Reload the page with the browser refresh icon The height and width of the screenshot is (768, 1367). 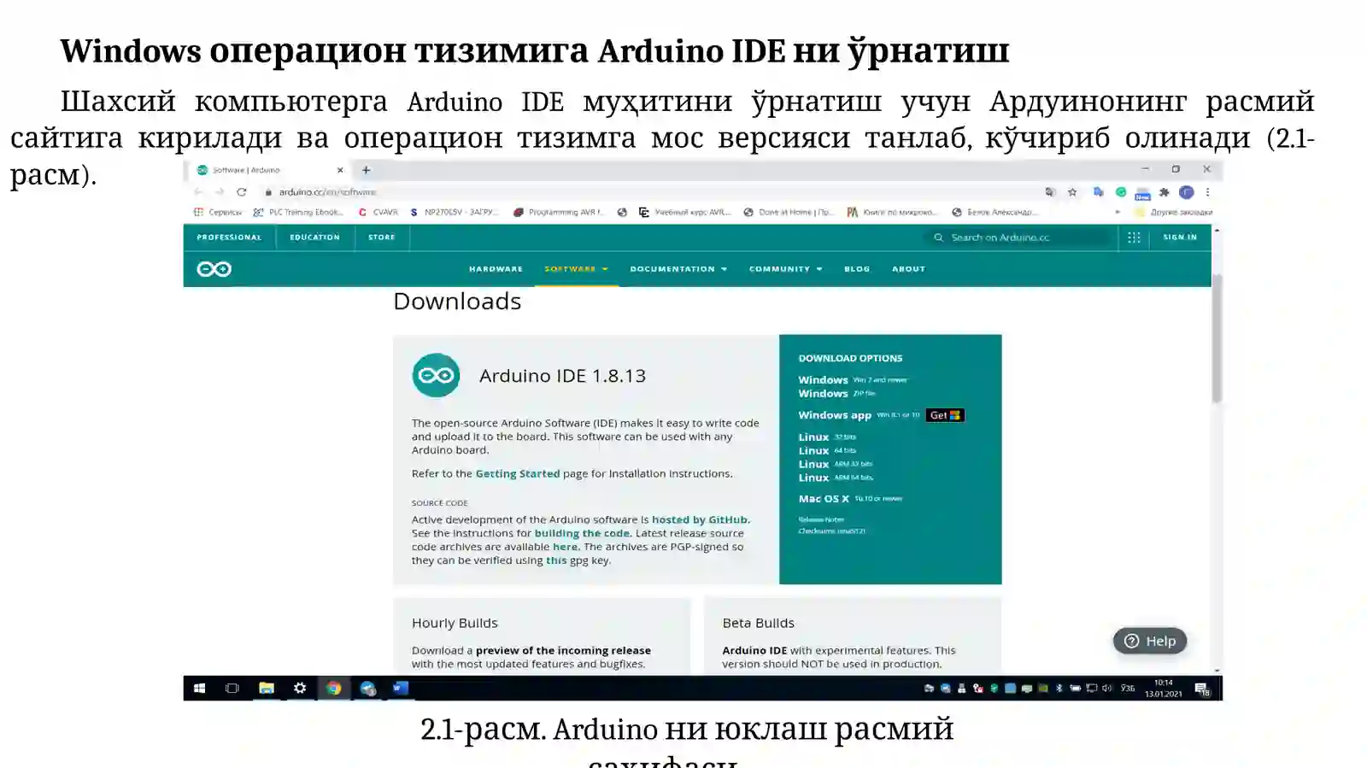click(242, 192)
